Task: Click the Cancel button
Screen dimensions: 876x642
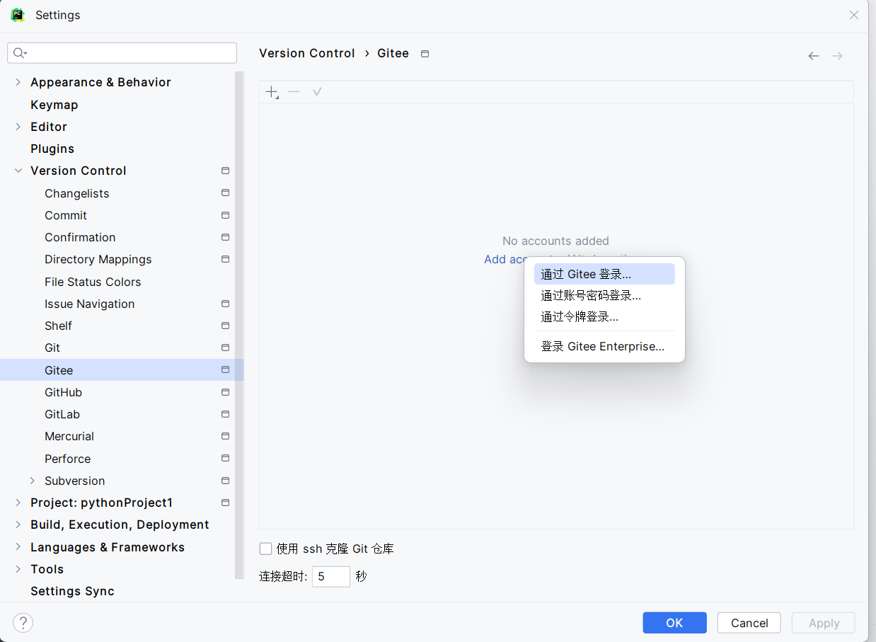Action: click(749, 623)
